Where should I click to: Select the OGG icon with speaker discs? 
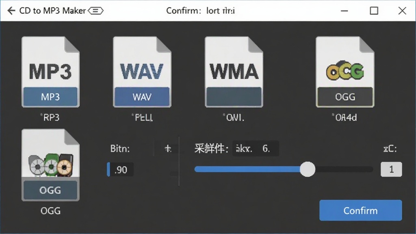pyautogui.click(x=50, y=165)
